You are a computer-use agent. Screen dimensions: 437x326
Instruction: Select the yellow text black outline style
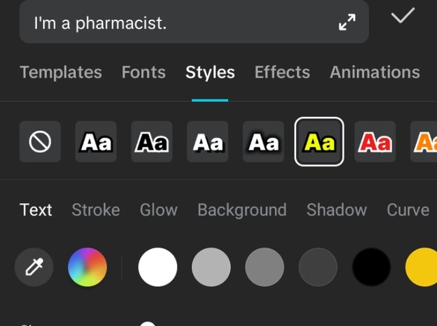(x=319, y=142)
